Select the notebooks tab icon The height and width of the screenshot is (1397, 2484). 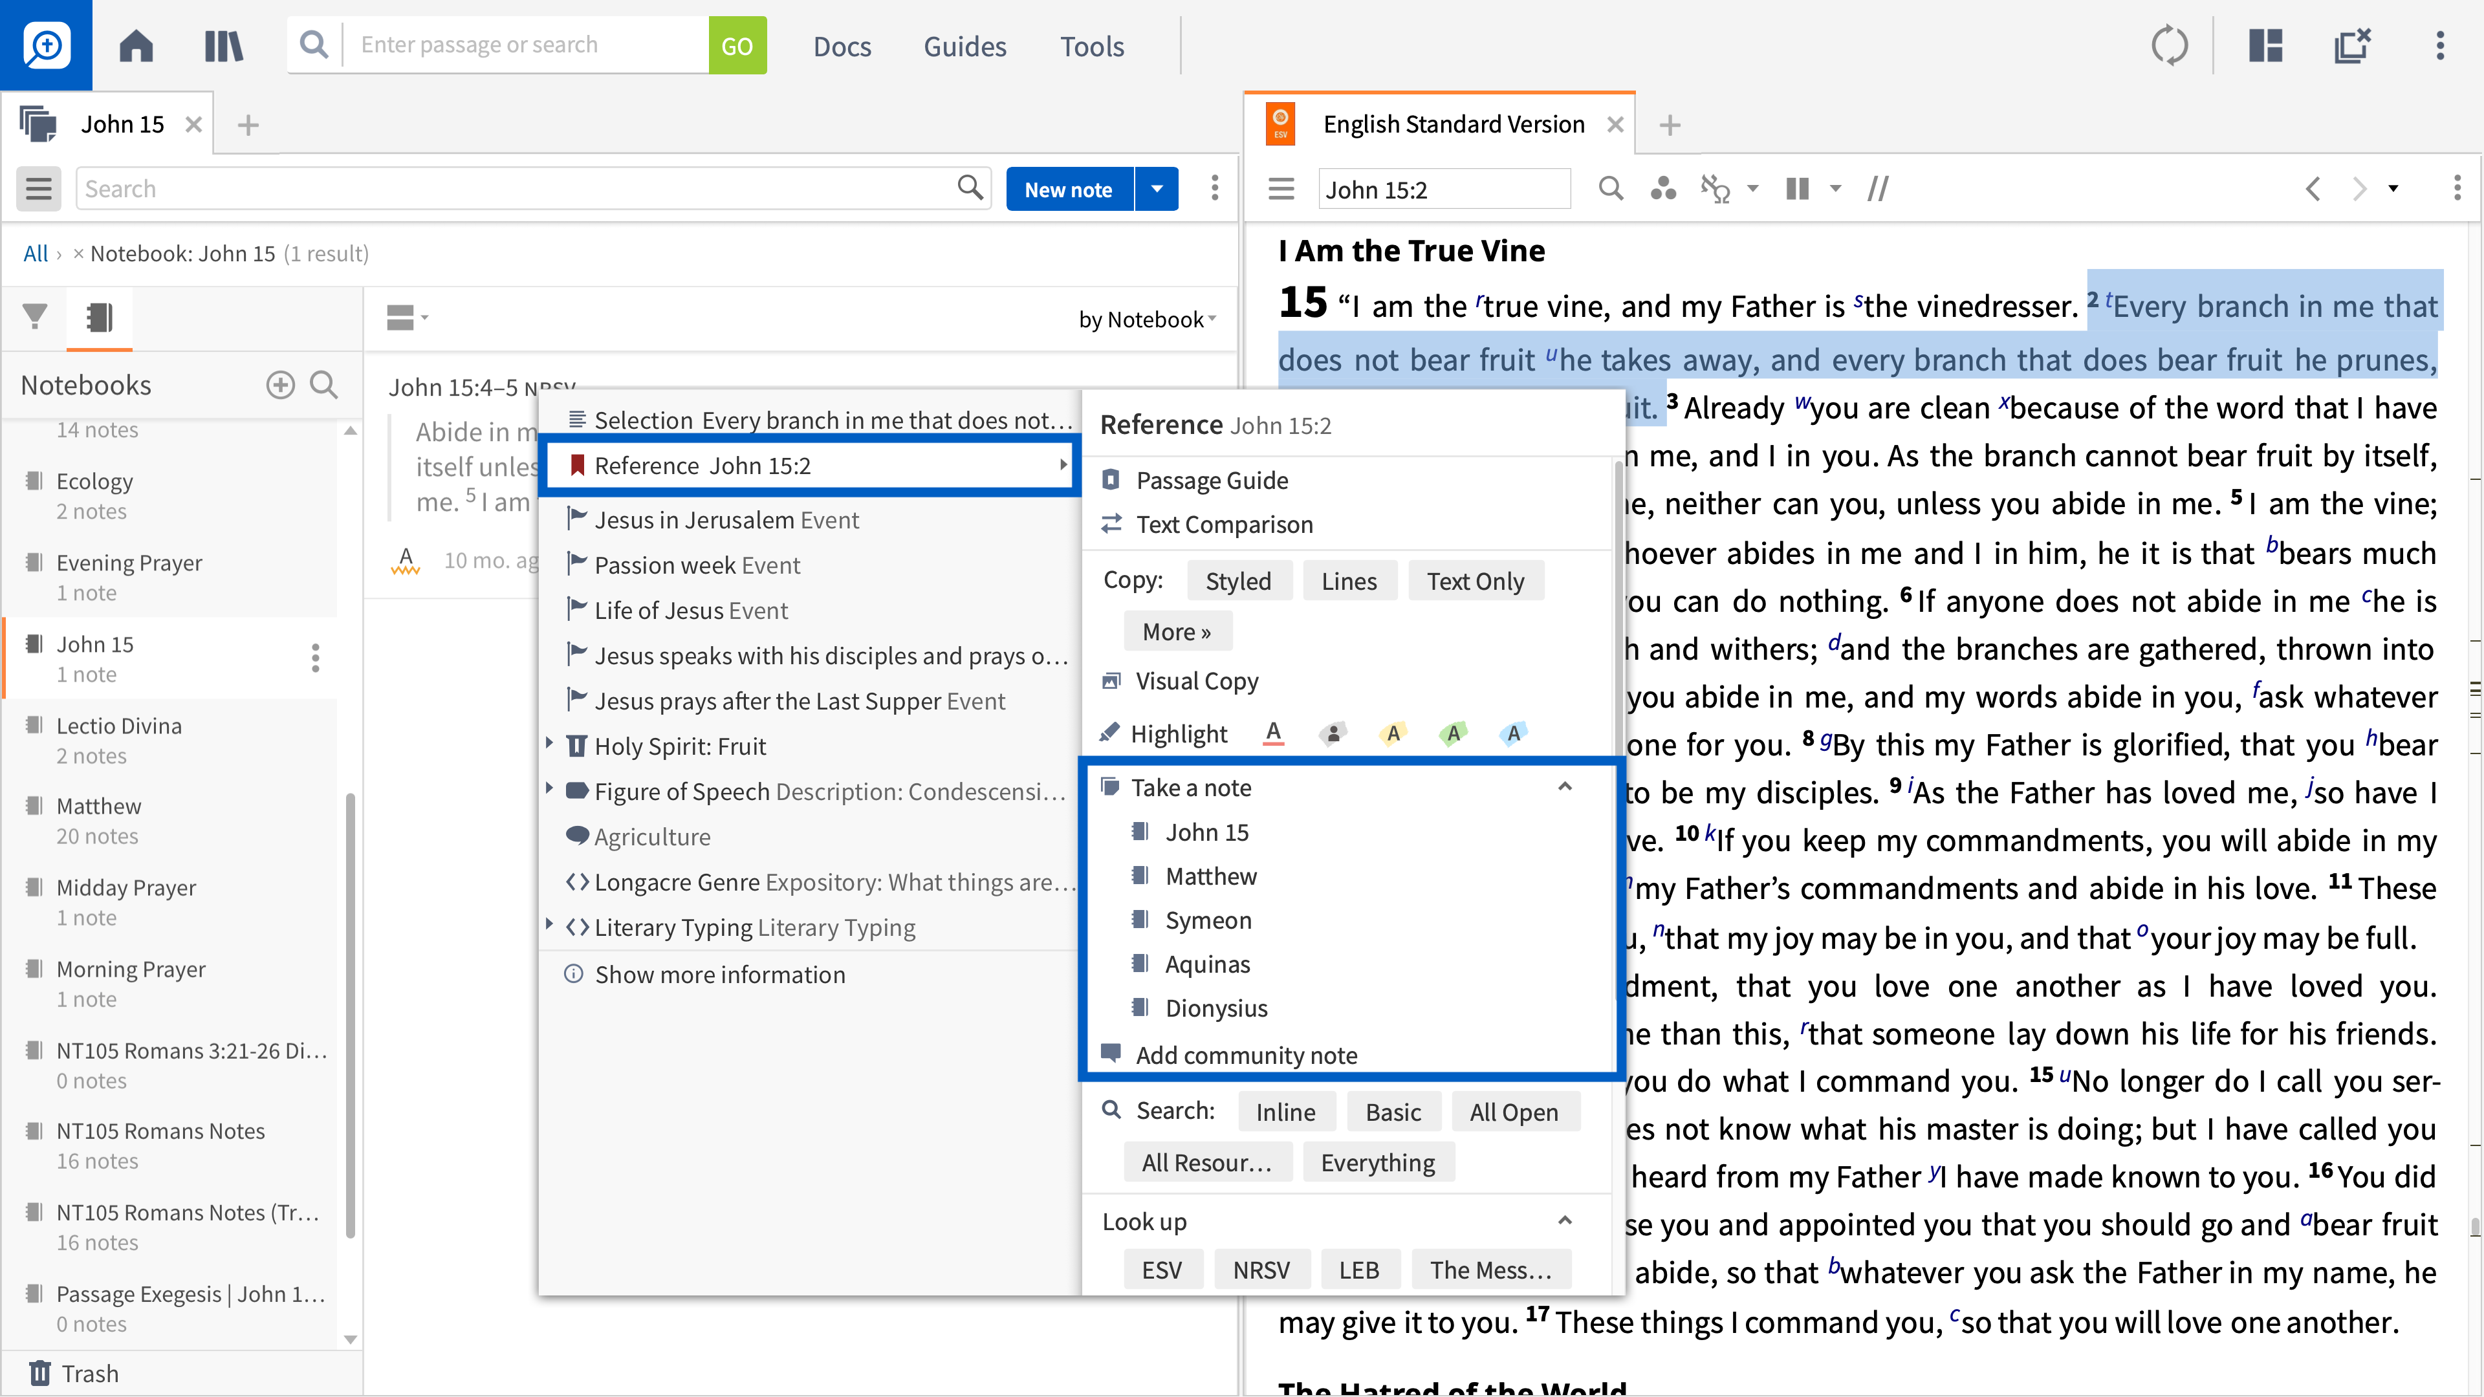(x=100, y=316)
